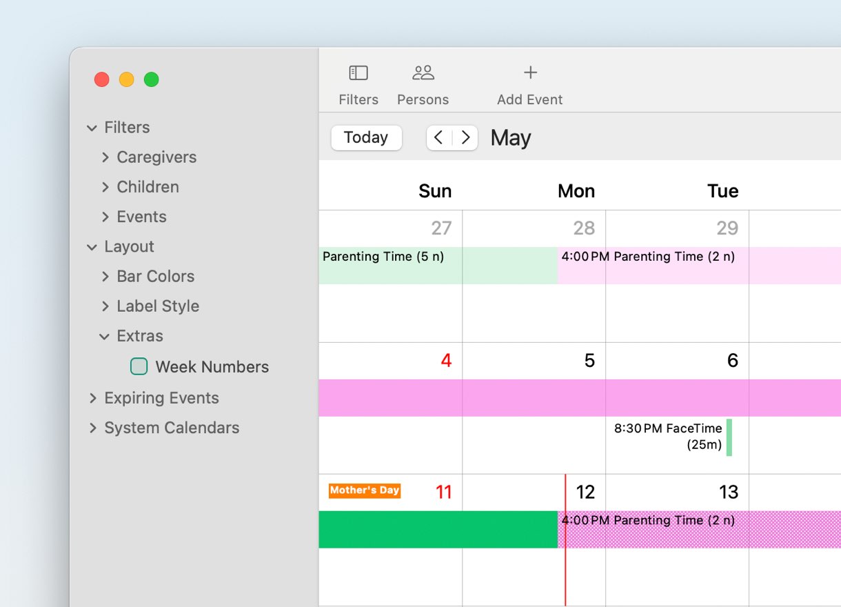Close the window with the red button
Viewport: 841px width, 607px height.
click(102, 79)
